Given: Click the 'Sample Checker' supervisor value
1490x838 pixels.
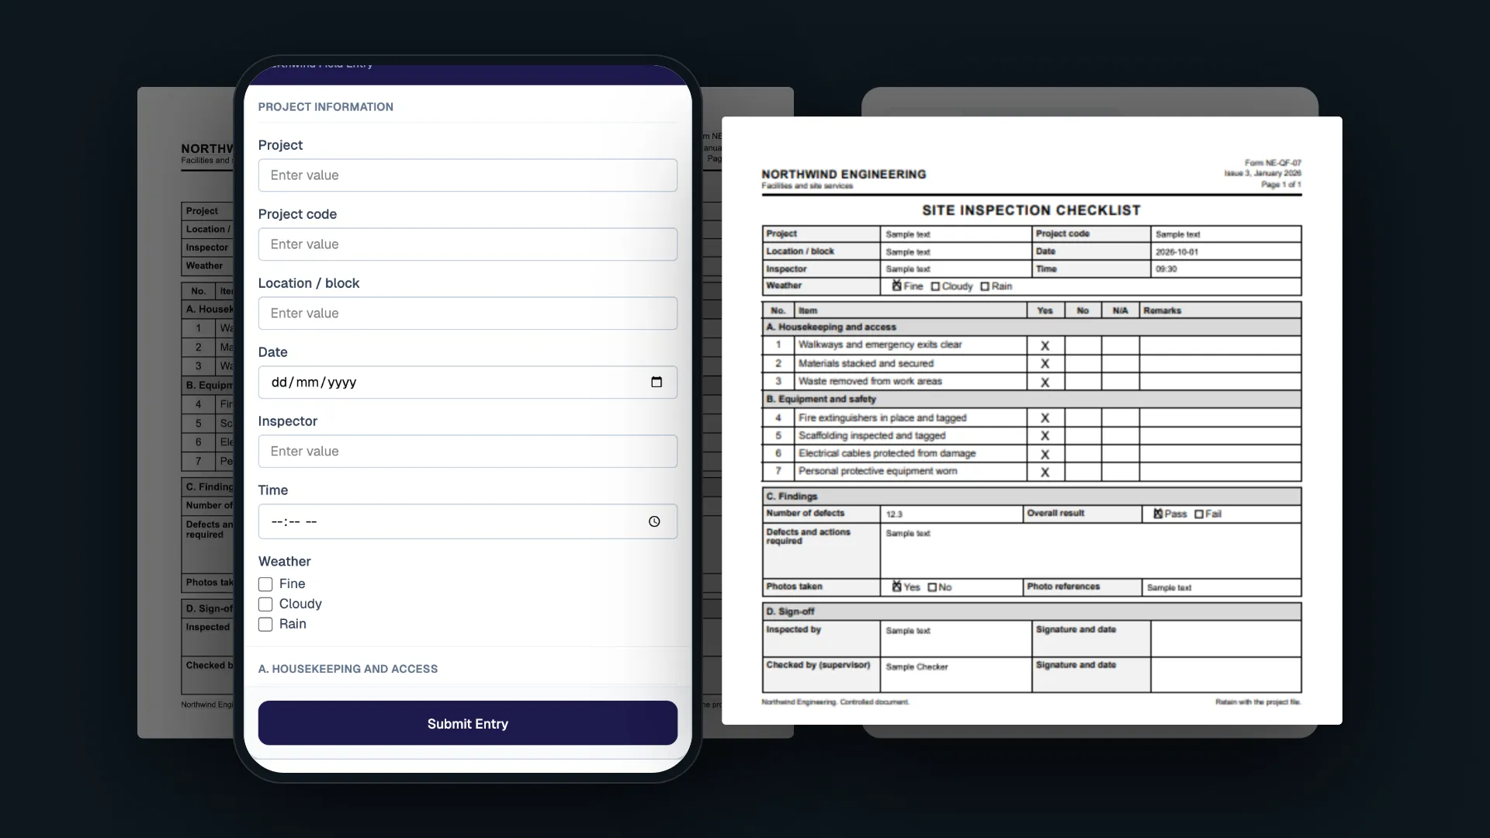Looking at the screenshot, I should (x=917, y=667).
